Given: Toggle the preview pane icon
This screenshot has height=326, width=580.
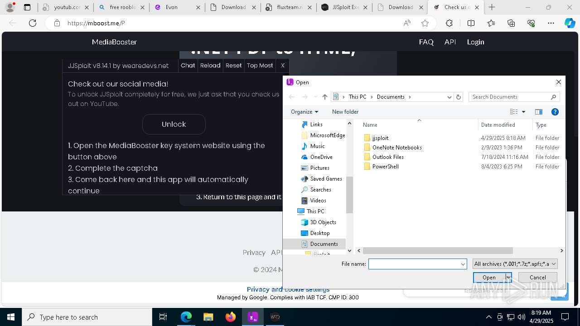Looking at the screenshot, I should point(539,112).
